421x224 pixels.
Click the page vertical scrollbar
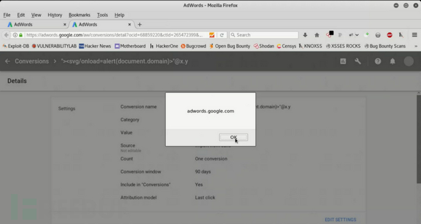click(419, 139)
